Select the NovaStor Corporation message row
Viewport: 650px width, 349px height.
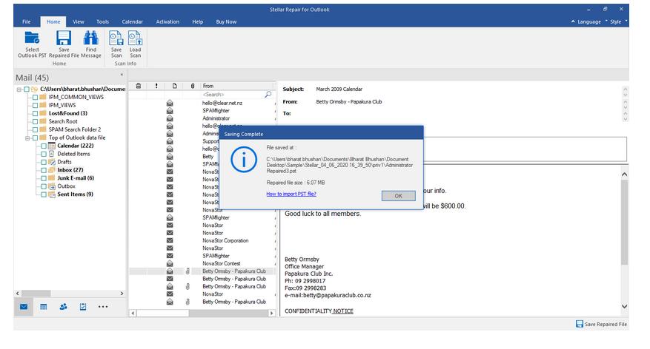tap(202, 240)
